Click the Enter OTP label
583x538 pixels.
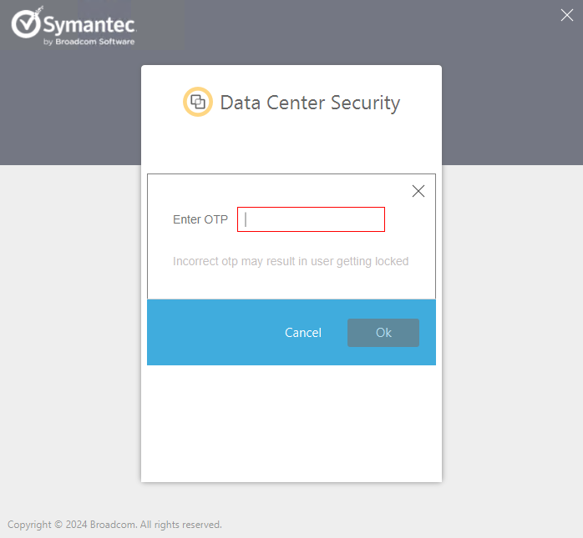click(x=200, y=219)
